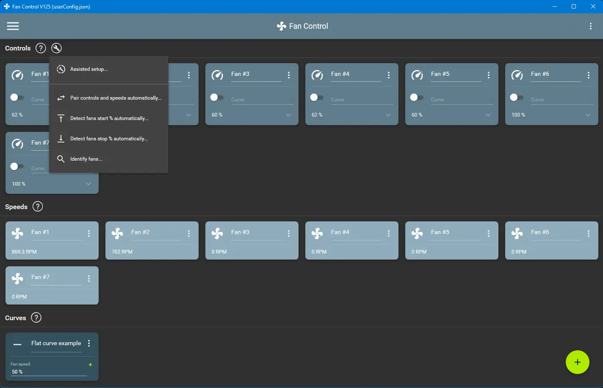
Task: Edit the Flat curve example name field
Action: click(56, 344)
